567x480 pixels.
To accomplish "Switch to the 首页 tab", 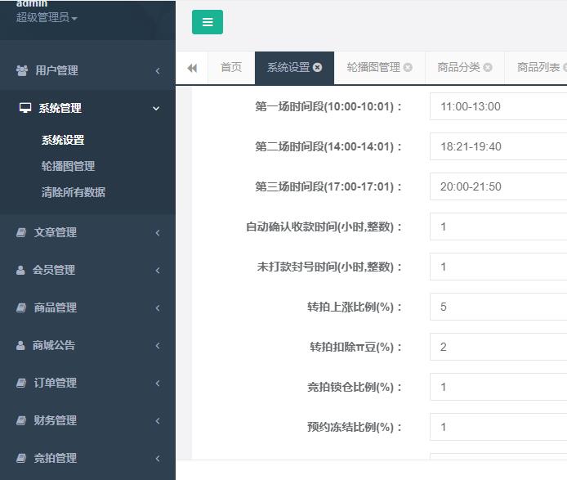I will [231, 68].
